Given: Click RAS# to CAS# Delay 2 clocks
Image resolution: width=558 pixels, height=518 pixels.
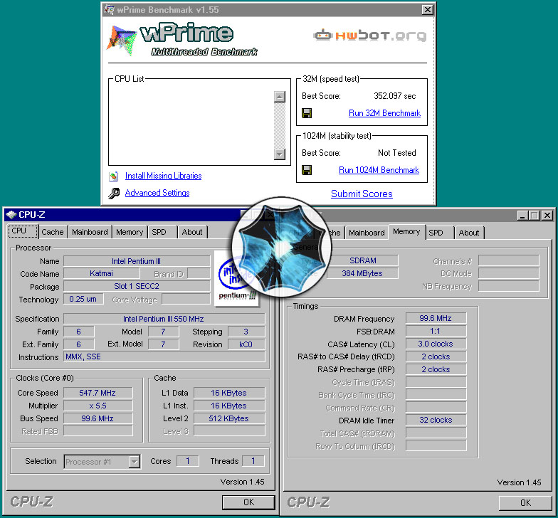Looking at the screenshot, I should pyautogui.click(x=436, y=356).
